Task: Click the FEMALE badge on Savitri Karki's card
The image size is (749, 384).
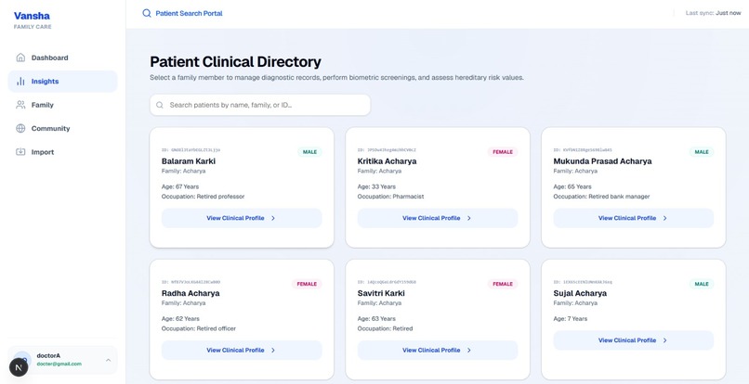Action: point(503,285)
